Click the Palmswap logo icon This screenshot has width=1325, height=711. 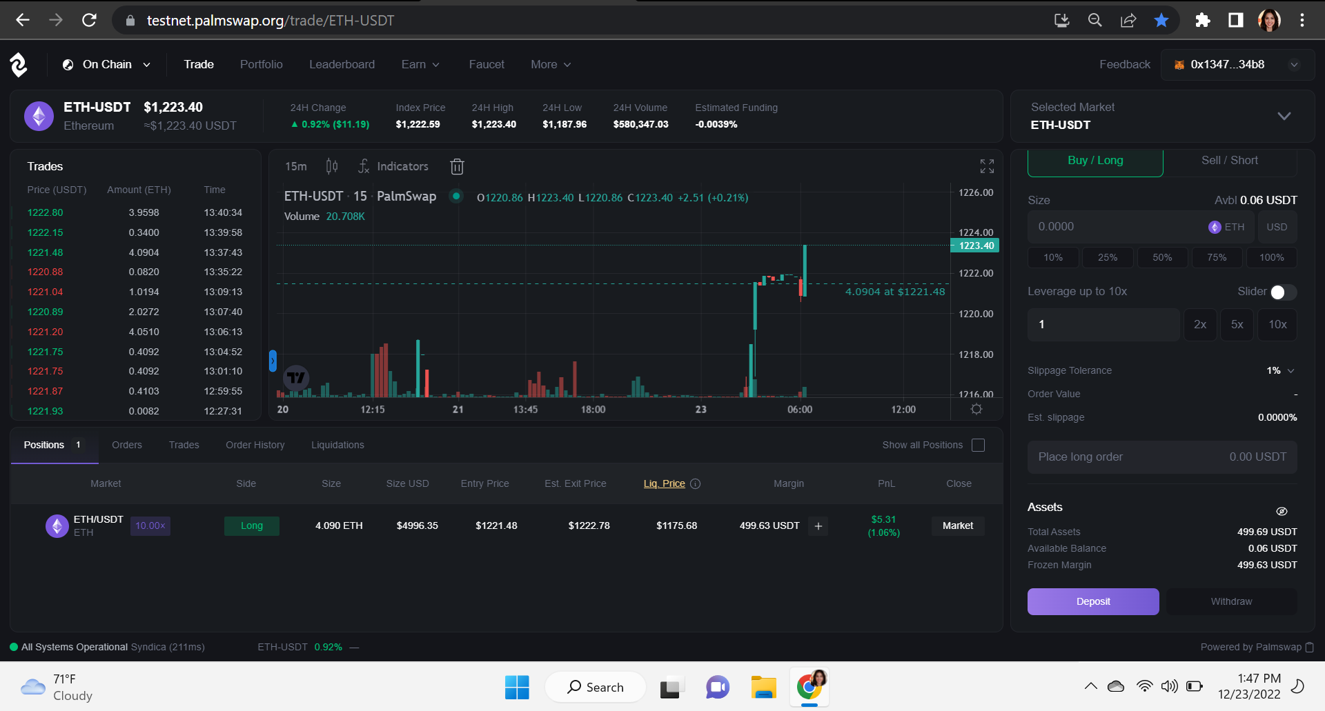tap(19, 65)
